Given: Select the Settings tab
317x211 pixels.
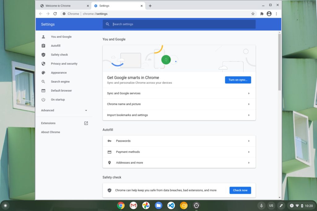Looking at the screenshot, I should (x=118, y=6).
